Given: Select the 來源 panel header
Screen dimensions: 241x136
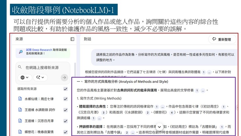Looking at the screenshot, I should coord(20,39).
